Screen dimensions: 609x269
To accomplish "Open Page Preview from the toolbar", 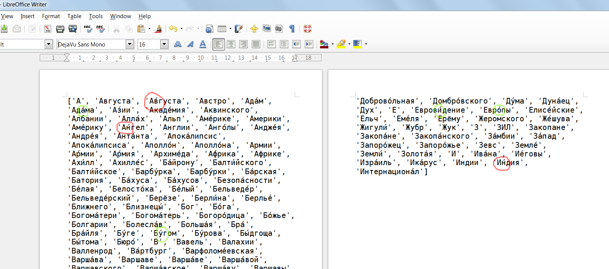I will (73, 29).
